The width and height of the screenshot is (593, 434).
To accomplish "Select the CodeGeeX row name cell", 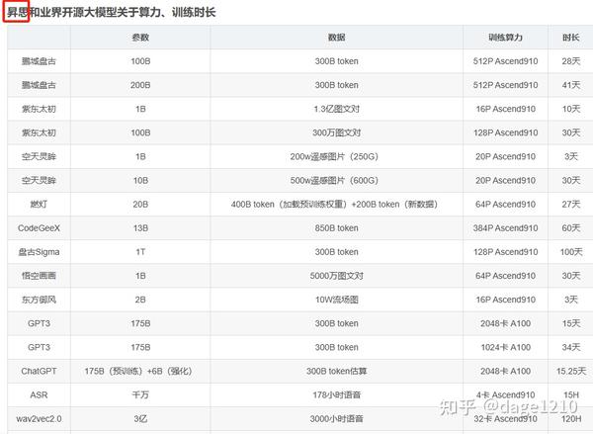I will coord(39,228).
